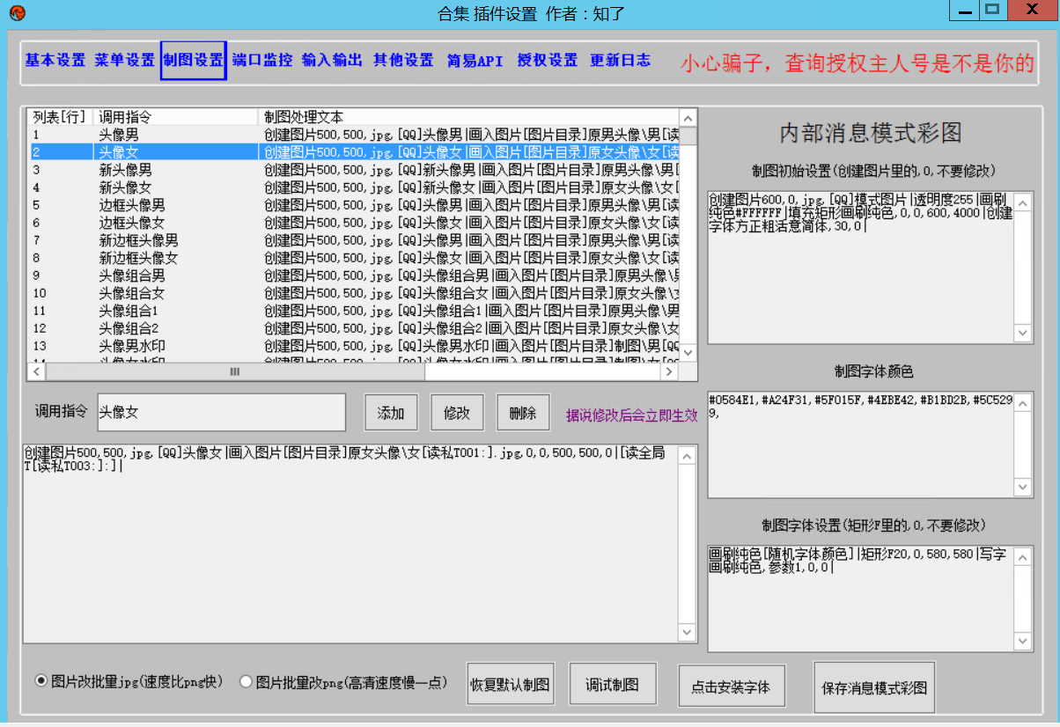Click the list's scroll up arrow

tap(688, 117)
